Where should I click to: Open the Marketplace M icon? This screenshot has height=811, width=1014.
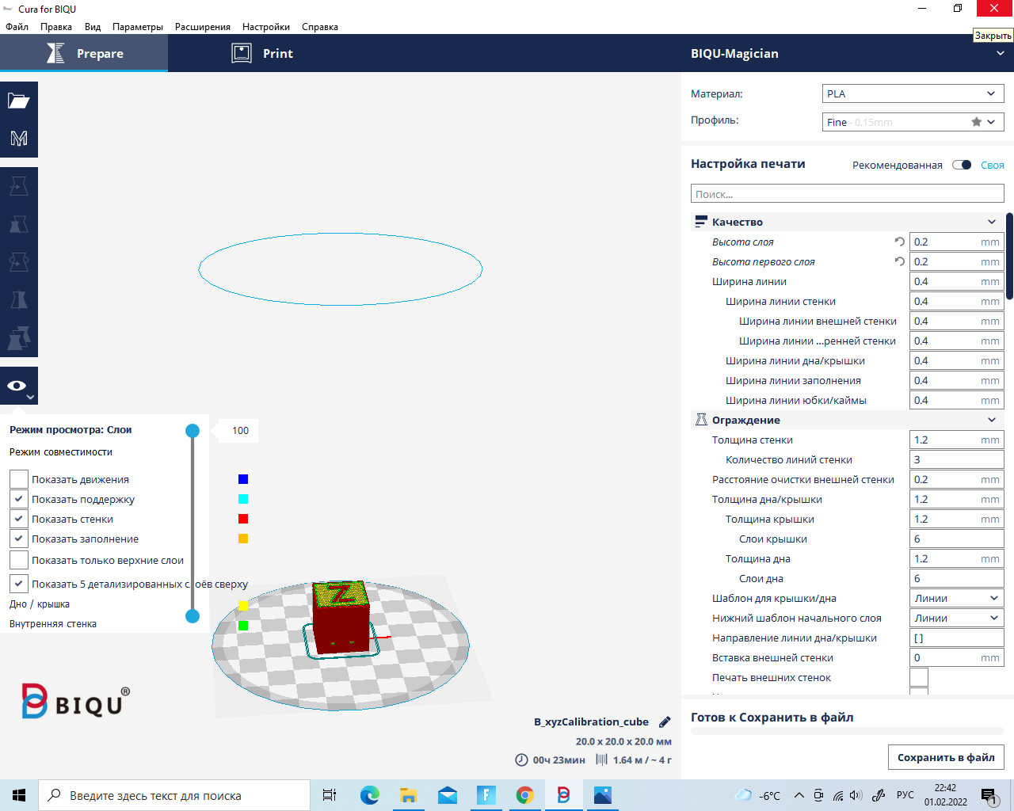(19, 139)
